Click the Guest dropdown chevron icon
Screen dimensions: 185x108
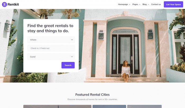coord(72,57)
